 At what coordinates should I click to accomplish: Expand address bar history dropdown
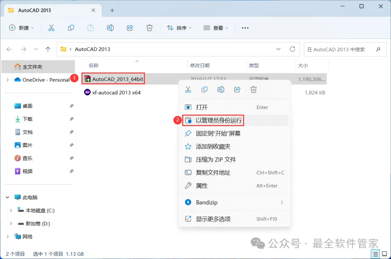pyautogui.click(x=278, y=49)
